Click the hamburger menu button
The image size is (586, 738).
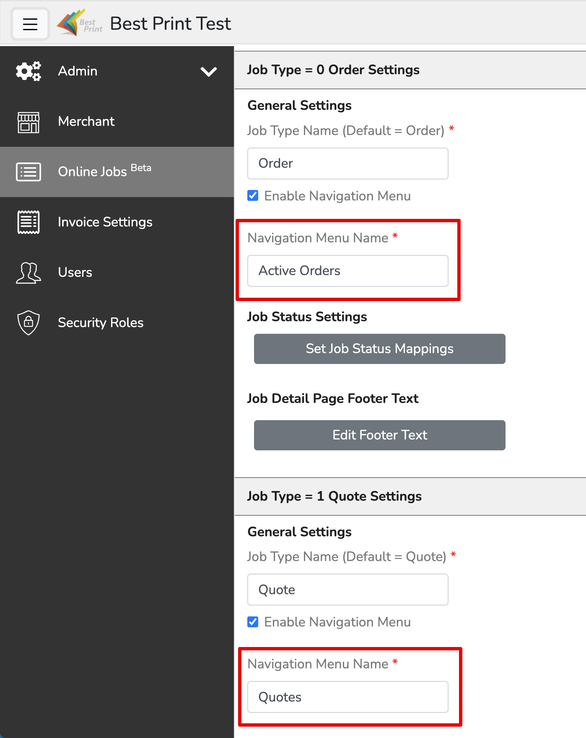30,24
